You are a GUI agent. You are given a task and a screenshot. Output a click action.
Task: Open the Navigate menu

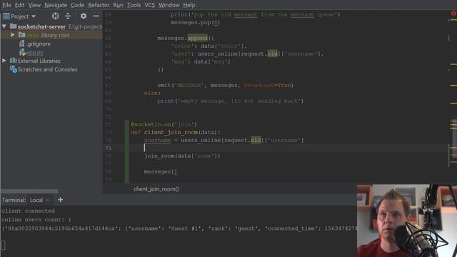pyautogui.click(x=56, y=5)
